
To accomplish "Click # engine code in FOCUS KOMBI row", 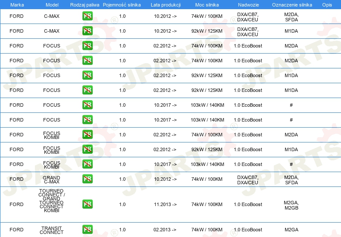I will click(x=291, y=164).
